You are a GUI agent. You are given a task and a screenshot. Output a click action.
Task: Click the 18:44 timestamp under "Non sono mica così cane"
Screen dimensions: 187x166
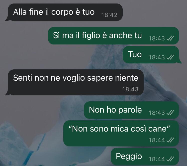[157, 140]
